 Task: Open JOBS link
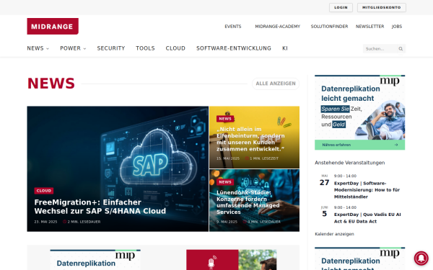click(397, 27)
